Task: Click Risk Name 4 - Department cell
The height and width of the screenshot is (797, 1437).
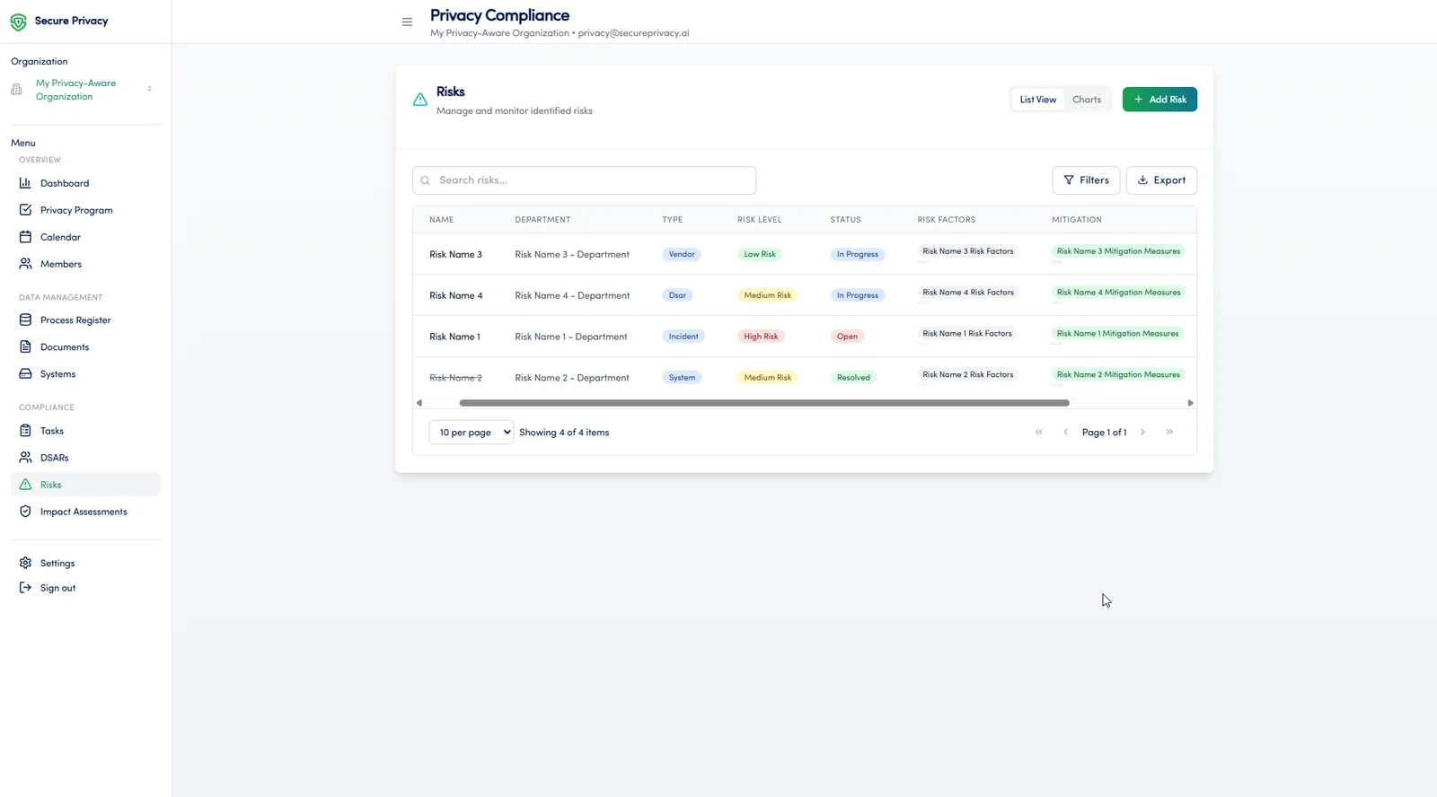Action: click(572, 295)
